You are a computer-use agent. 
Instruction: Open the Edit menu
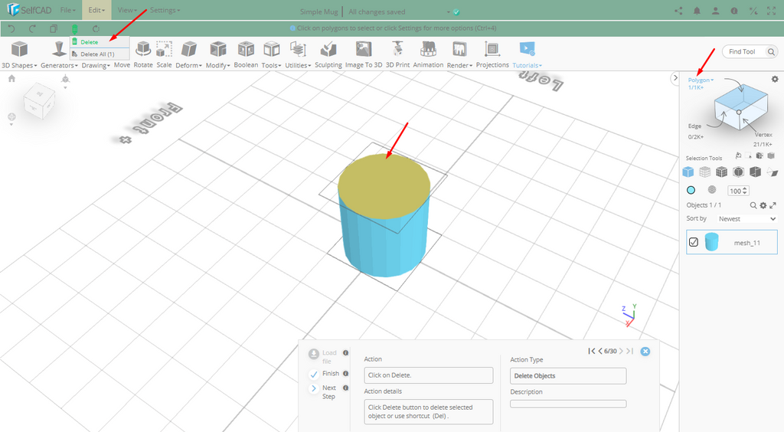tap(96, 10)
